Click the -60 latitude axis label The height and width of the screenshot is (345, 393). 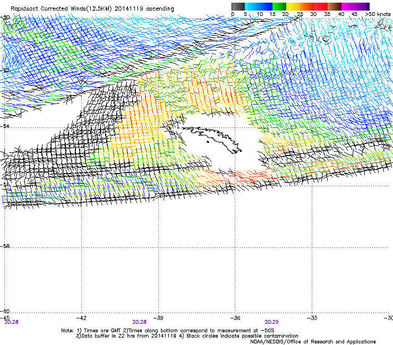point(5,311)
